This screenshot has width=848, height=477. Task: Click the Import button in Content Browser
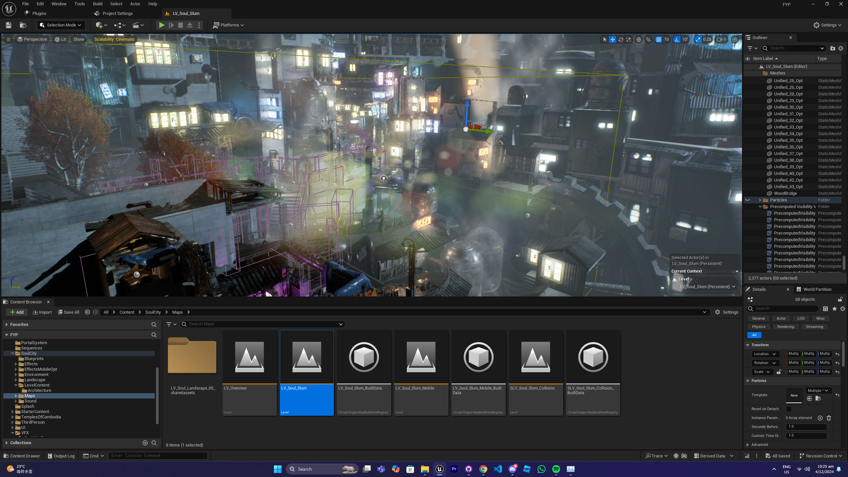coord(42,312)
